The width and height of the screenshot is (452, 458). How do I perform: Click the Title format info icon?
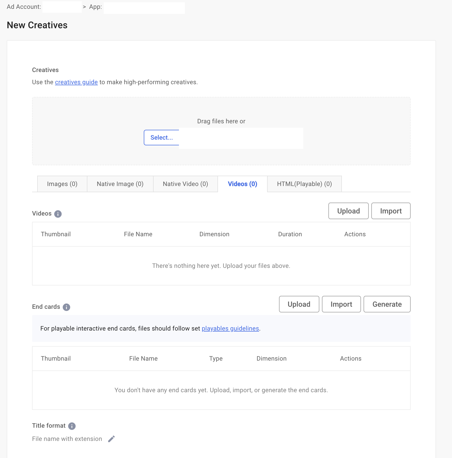point(72,426)
